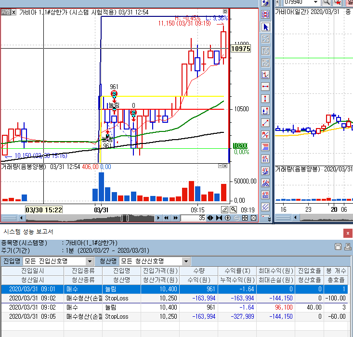Click the candle count field showing 35
This screenshot has height=337, width=353.
193,218
